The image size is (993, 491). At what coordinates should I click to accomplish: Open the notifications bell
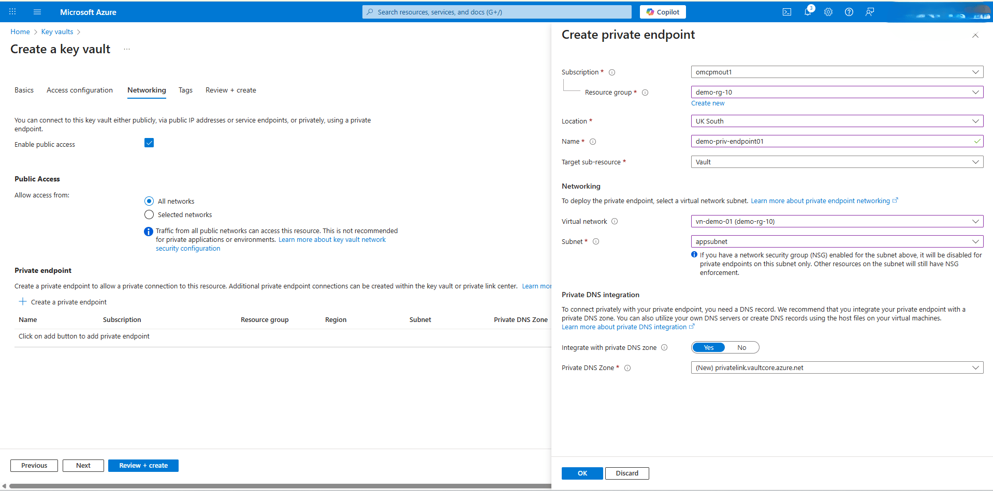[x=808, y=12]
